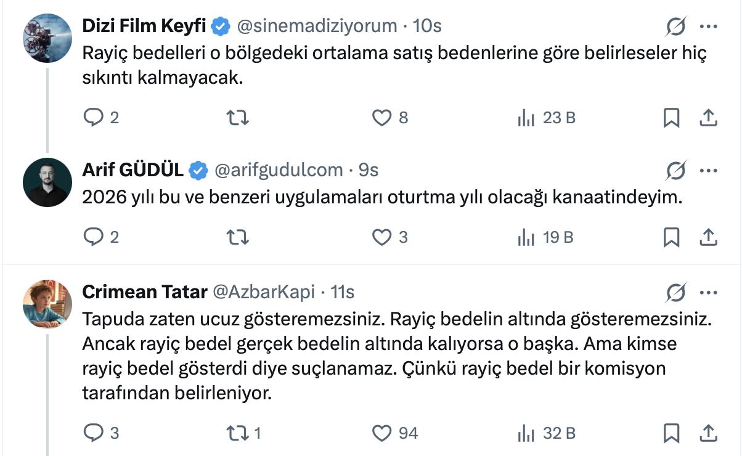Share Crimean Tatar's tweet
This screenshot has width=742, height=456.
(709, 433)
